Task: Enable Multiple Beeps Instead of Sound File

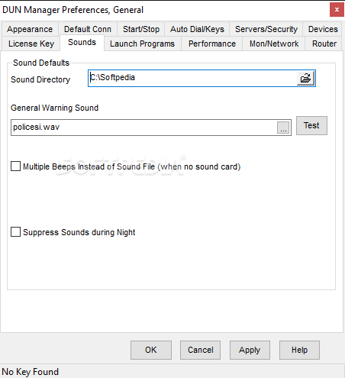Action: pyautogui.click(x=15, y=166)
